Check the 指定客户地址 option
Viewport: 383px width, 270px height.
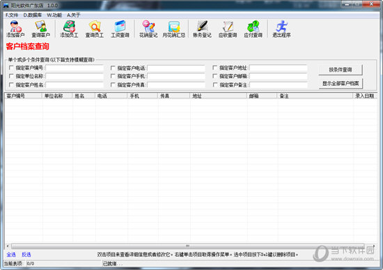pyautogui.click(x=215, y=68)
